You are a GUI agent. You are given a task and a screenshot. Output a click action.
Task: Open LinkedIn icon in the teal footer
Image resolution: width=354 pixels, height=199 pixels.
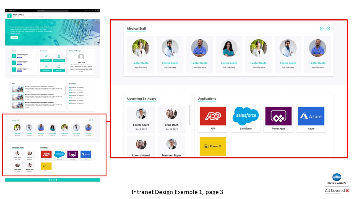click(x=56, y=180)
